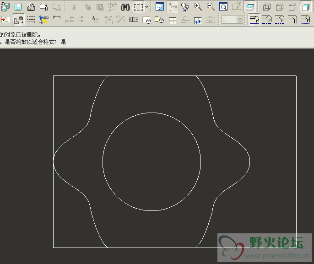
Task: Select the solid tangent edge display button
Action: 255,20
